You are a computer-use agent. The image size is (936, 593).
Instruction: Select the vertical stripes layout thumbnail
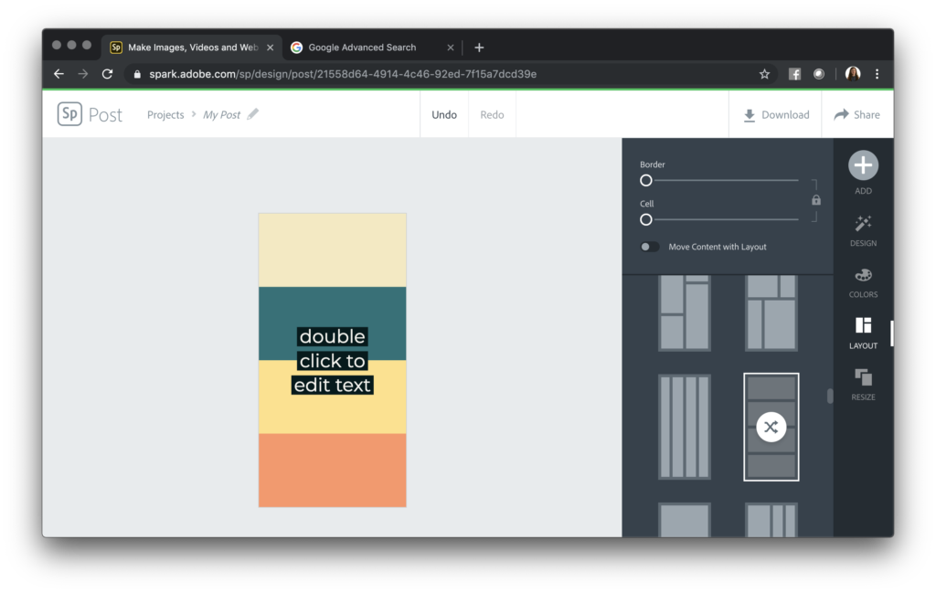tap(684, 426)
